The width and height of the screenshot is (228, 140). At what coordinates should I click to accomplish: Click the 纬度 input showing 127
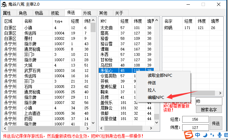196,128
